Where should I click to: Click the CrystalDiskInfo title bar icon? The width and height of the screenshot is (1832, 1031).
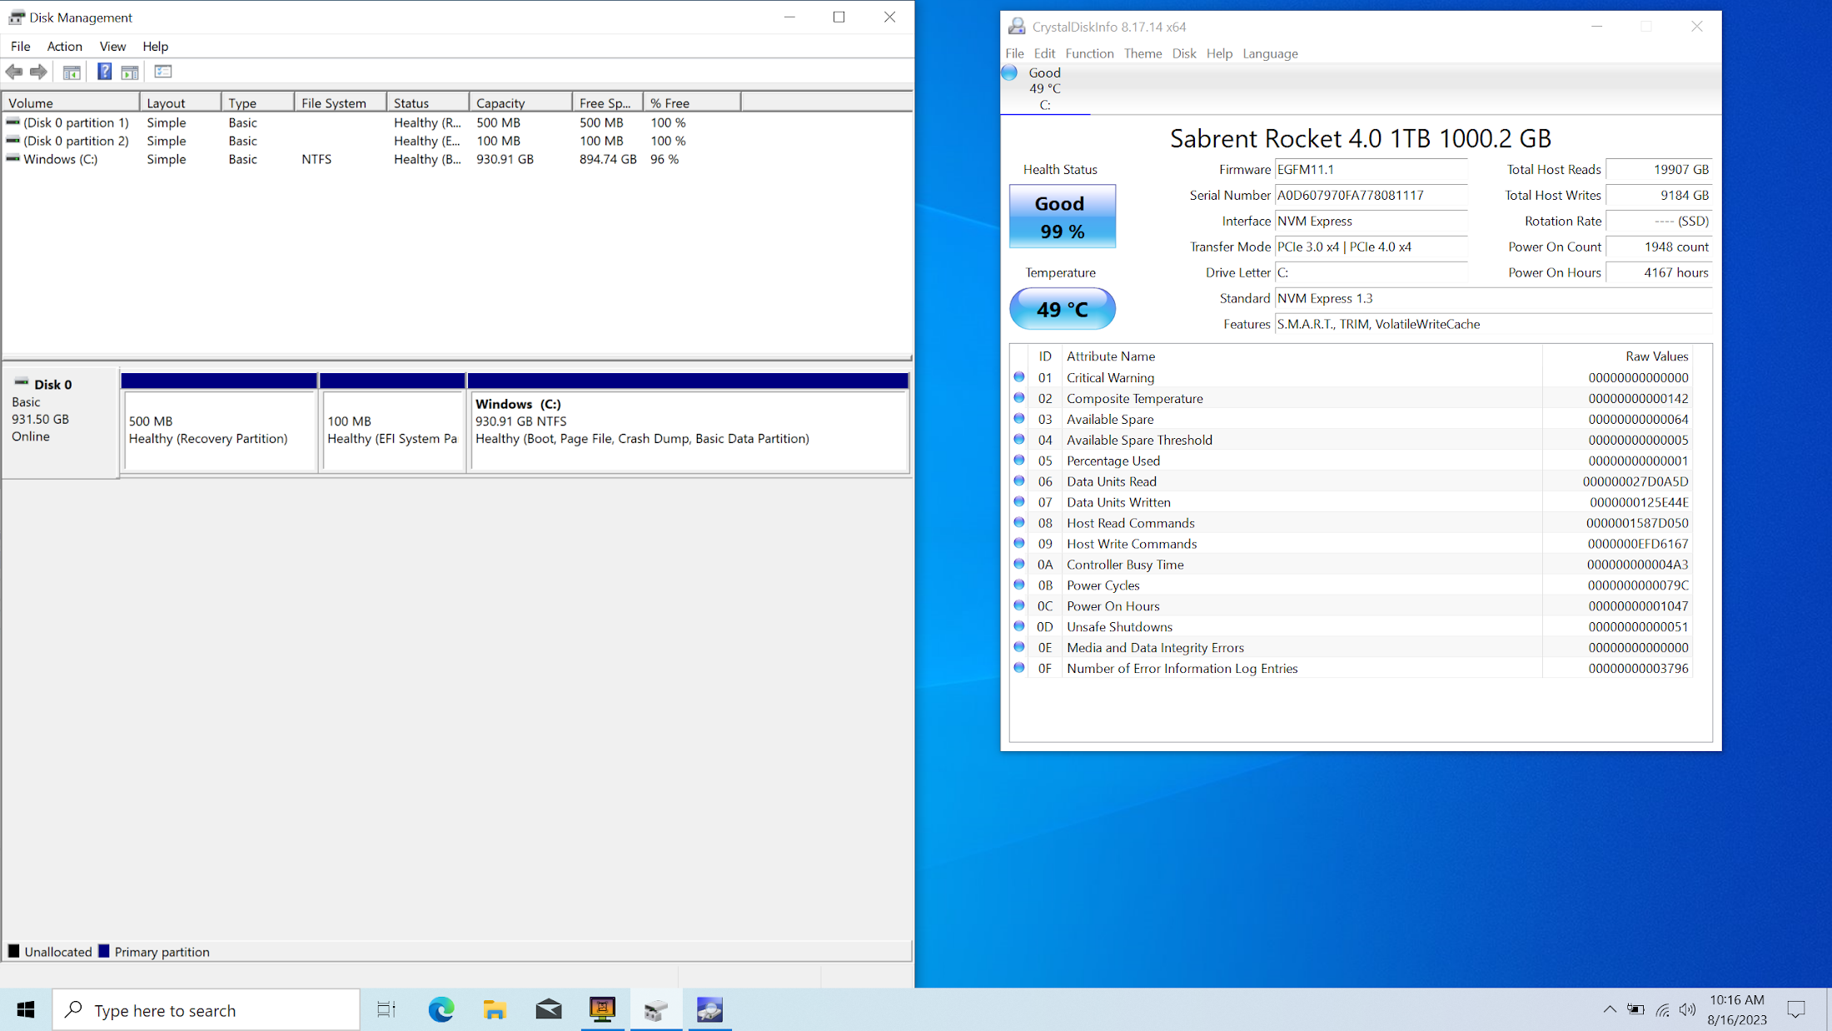[1016, 27]
